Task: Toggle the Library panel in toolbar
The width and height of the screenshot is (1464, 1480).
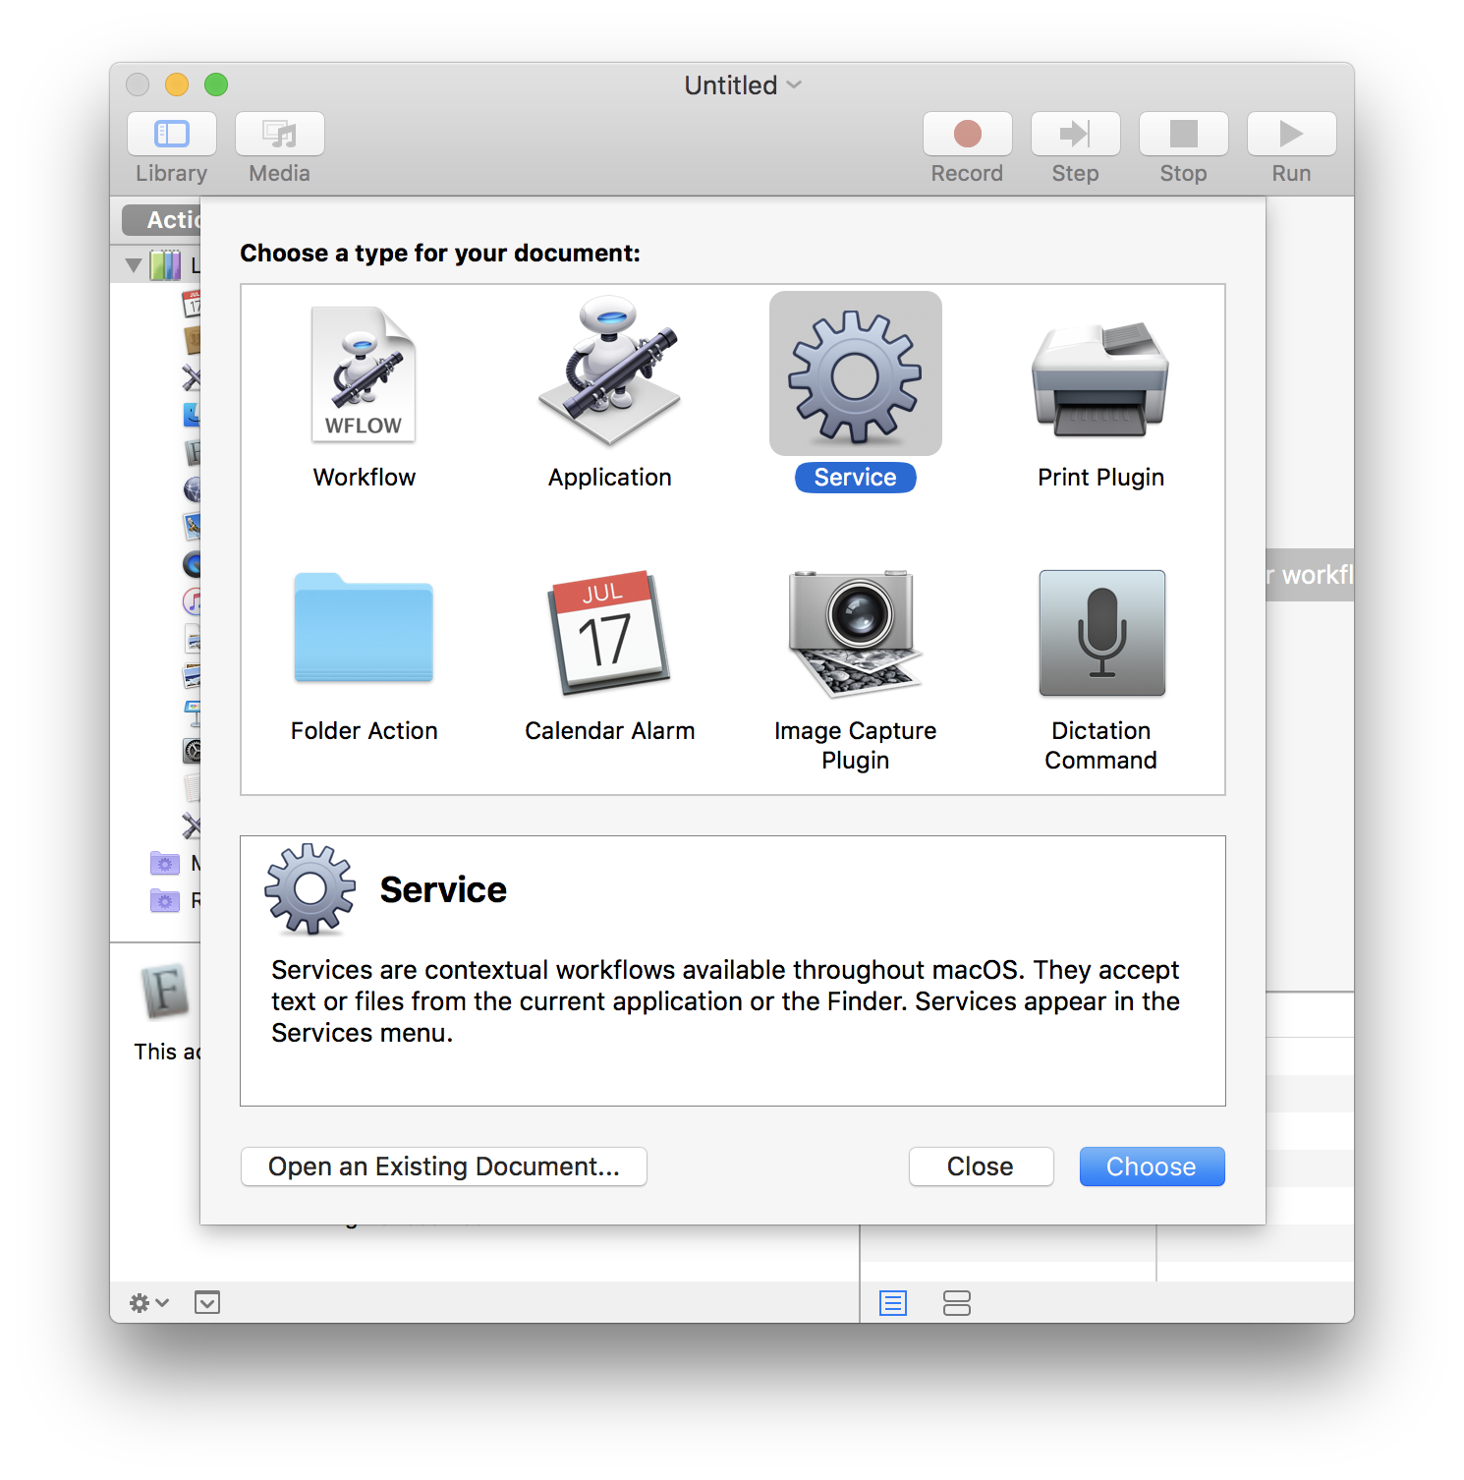Action: [172, 135]
